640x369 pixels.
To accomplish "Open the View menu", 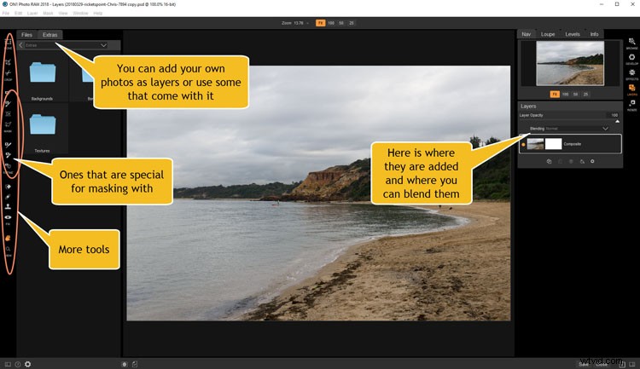I will click(63, 13).
